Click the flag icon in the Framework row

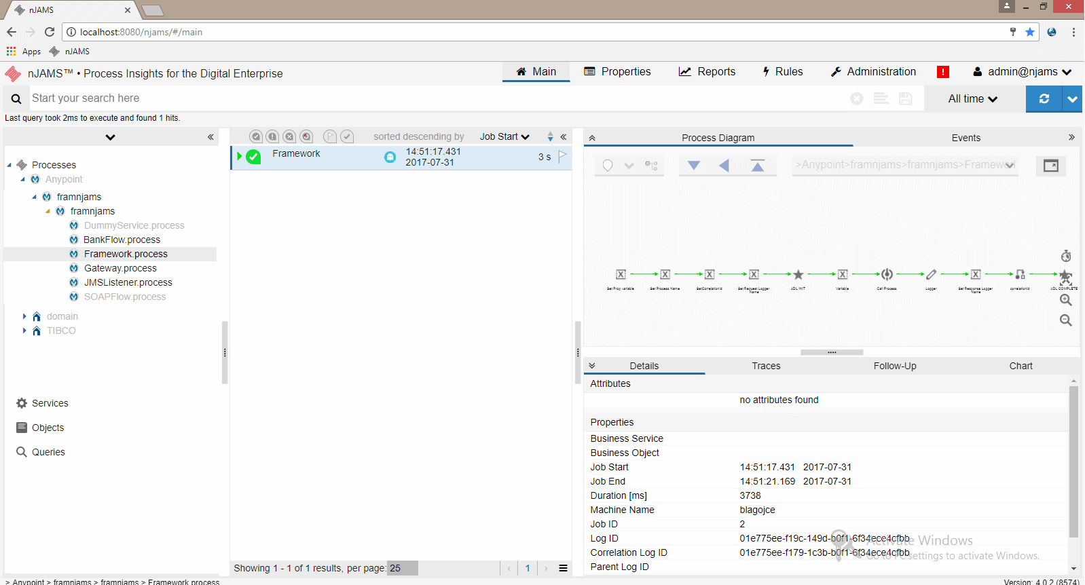point(562,156)
